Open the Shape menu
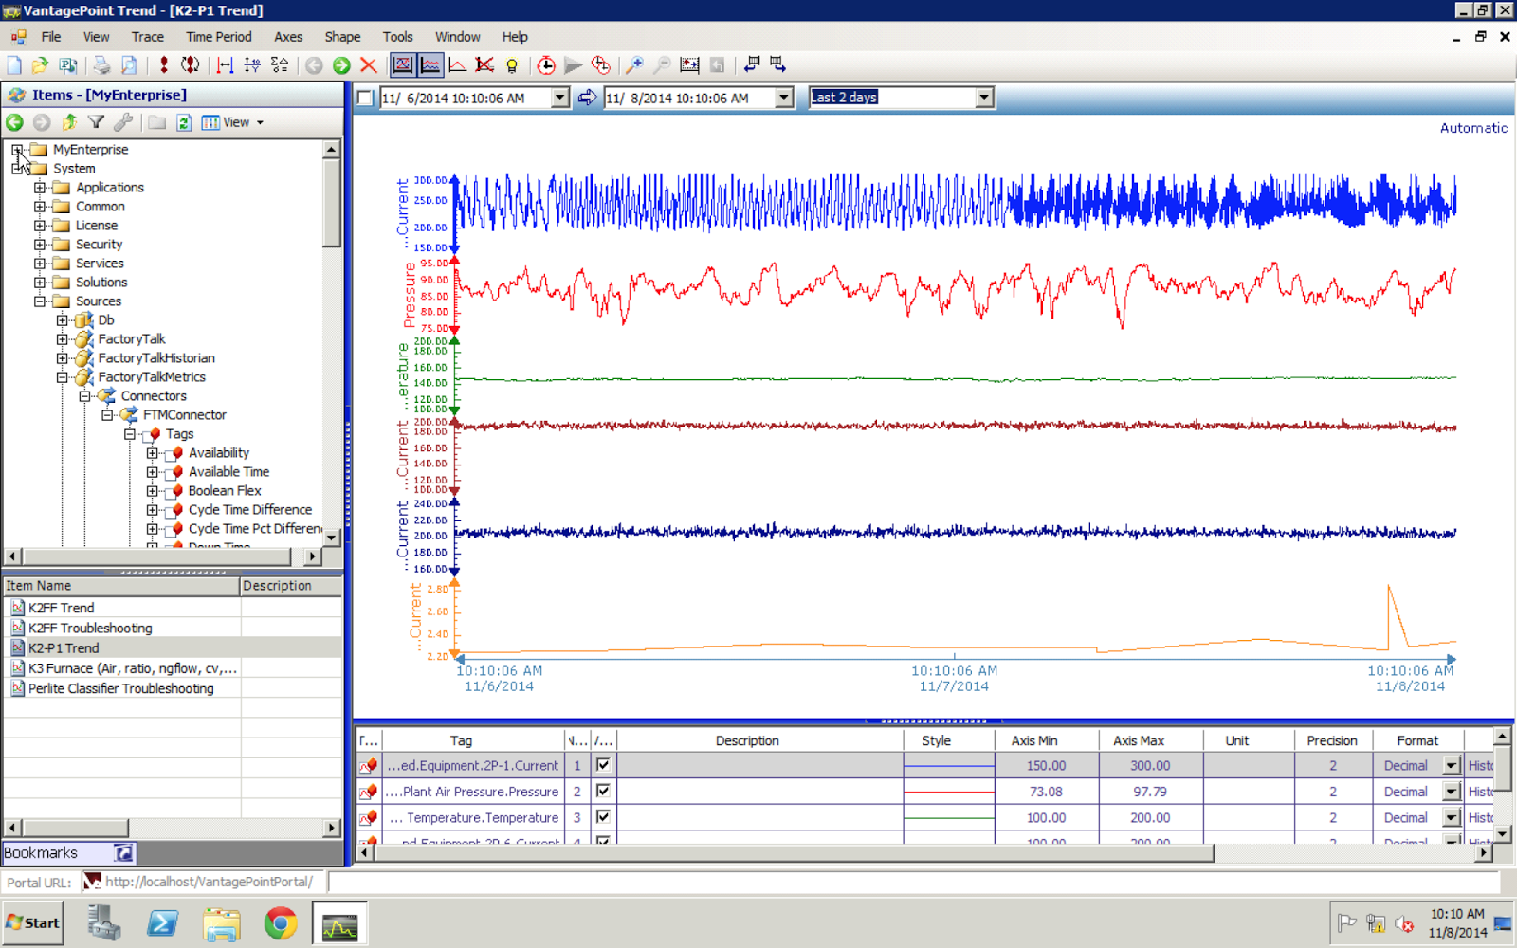1517x948 pixels. [342, 37]
